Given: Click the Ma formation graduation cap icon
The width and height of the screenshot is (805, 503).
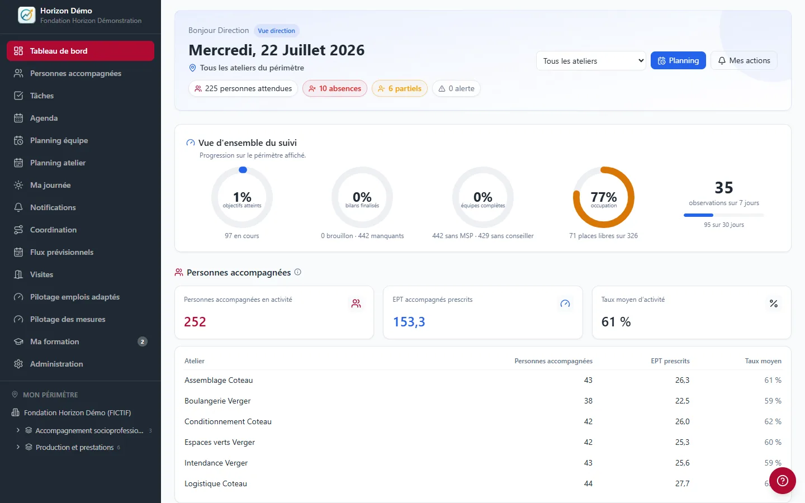Looking at the screenshot, I should coord(18,341).
